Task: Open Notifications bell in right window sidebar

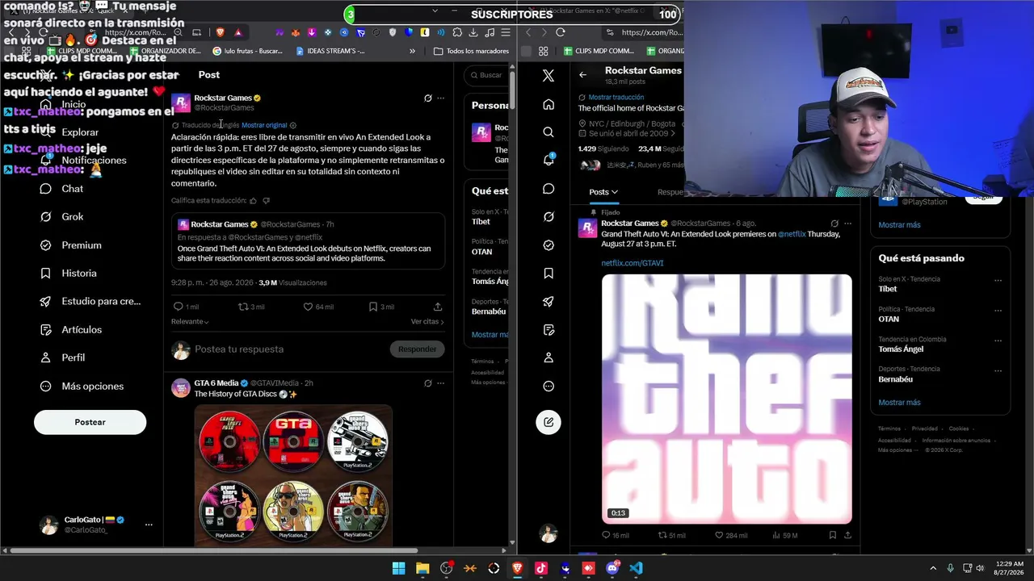Action: 549,160
